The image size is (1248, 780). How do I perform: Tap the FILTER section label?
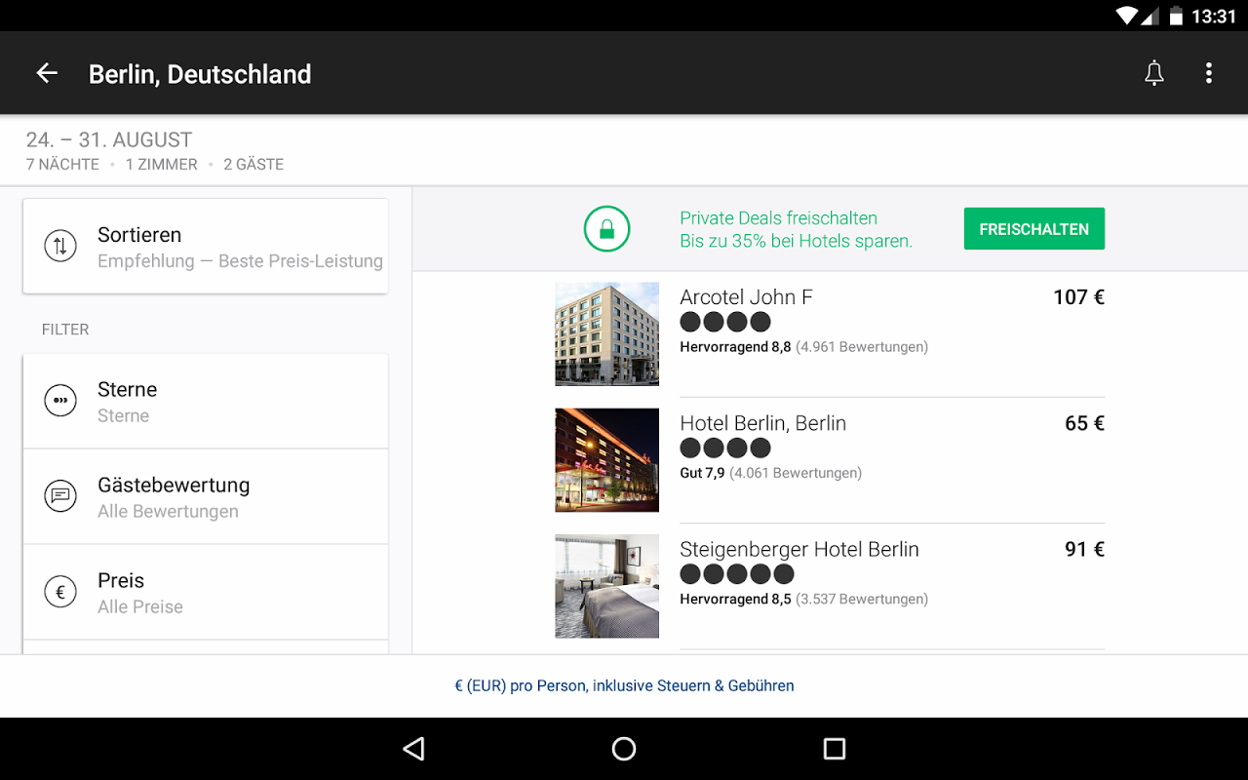pyautogui.click(x=65, y=330)
